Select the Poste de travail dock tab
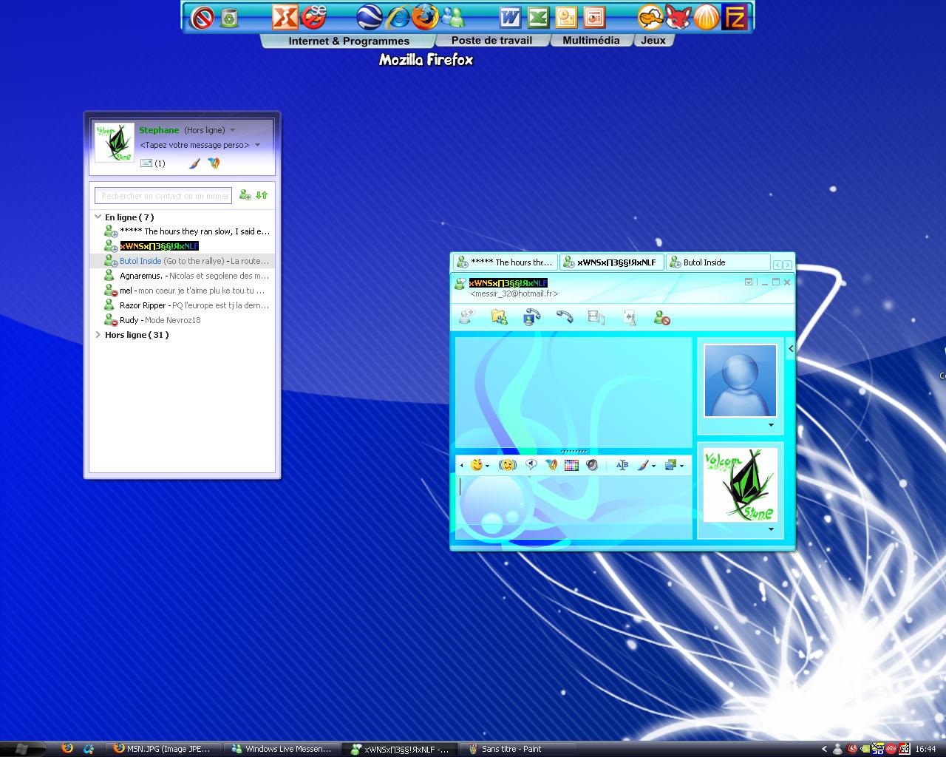This screenshot has height=757, width=946. pyautogui.click(x=491, y=41)
